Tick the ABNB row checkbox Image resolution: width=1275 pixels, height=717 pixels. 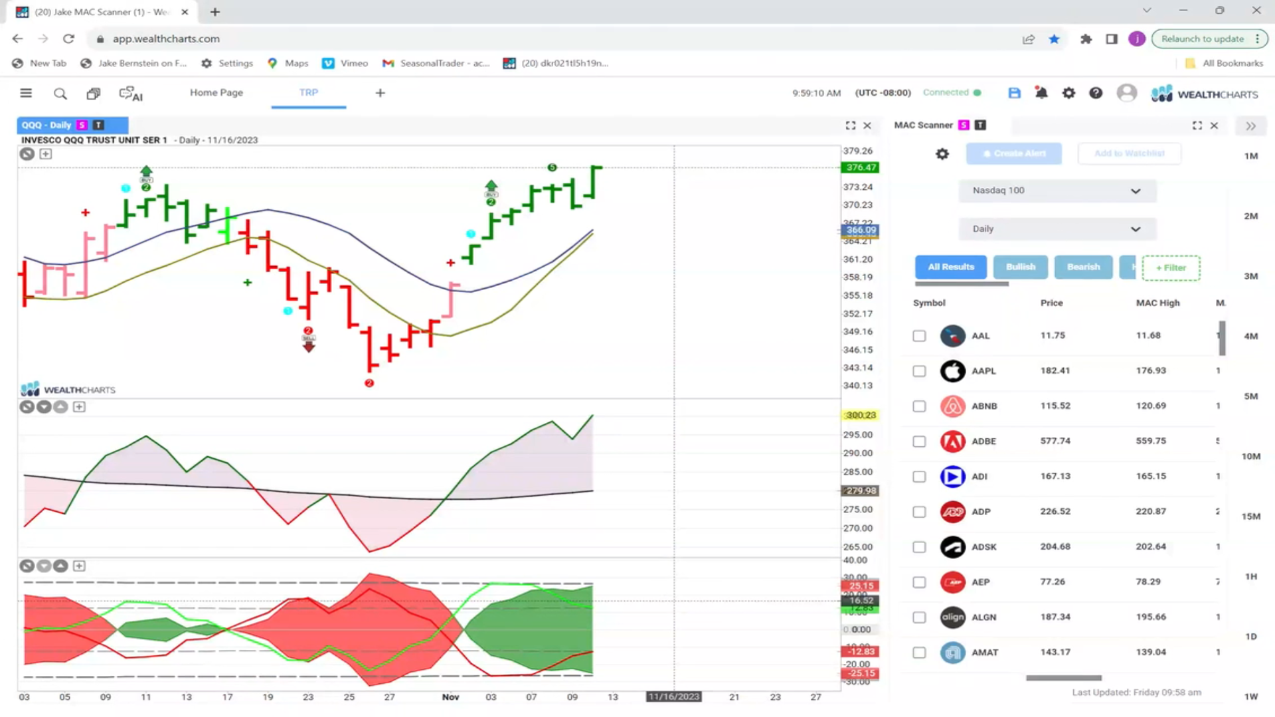[x=919, y=406]
